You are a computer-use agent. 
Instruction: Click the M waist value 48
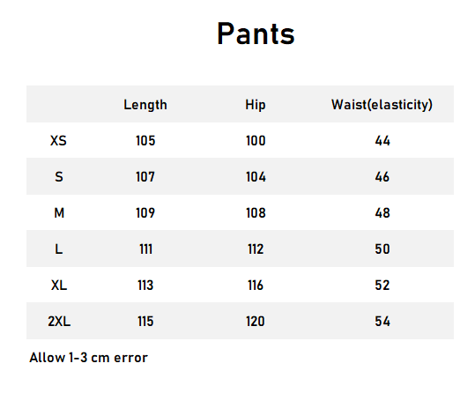382,213
